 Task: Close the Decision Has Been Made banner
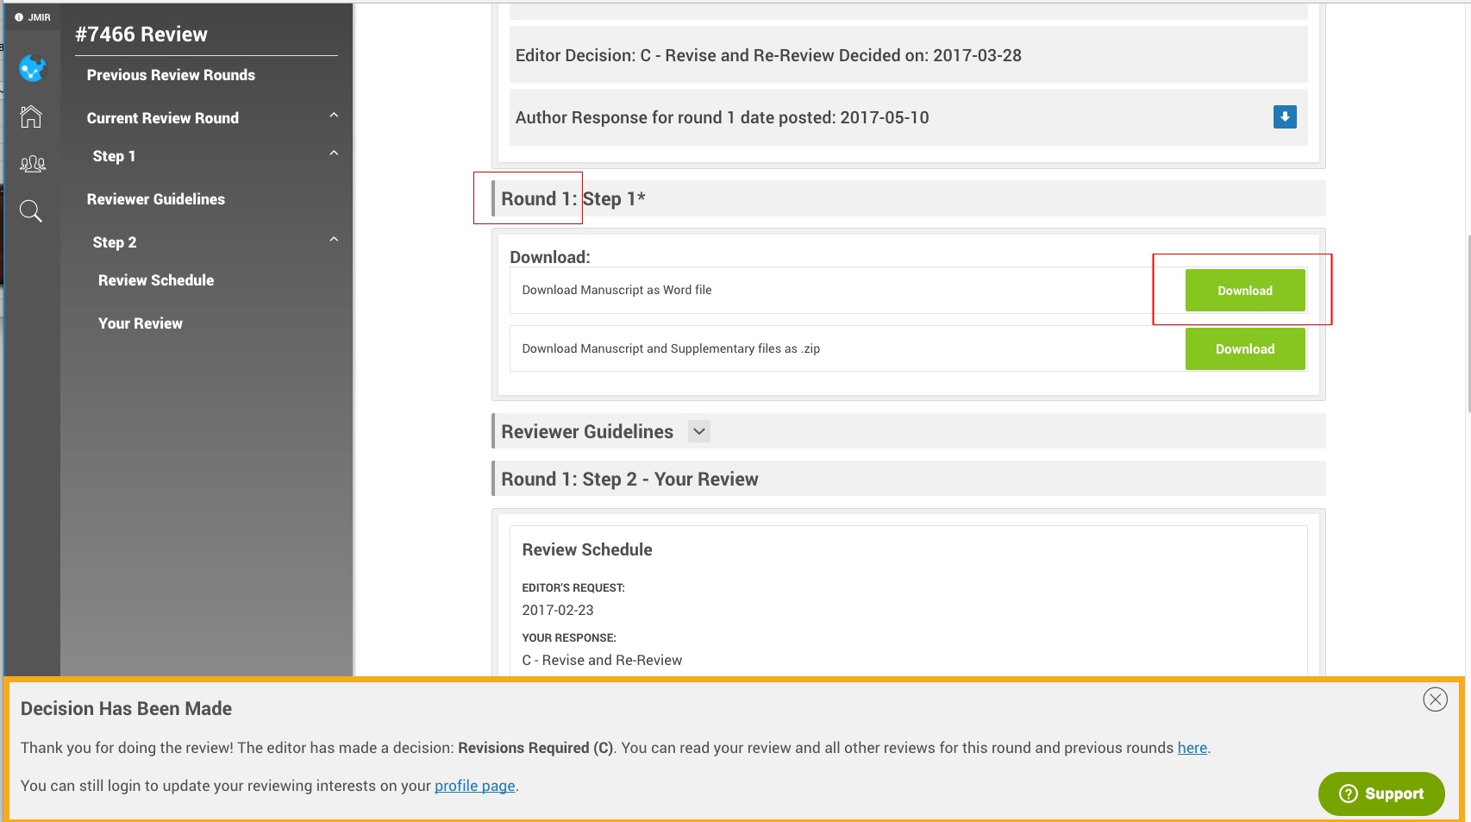point(1435,700)
